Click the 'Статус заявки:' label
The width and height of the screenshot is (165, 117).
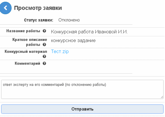tap(39, 20)
